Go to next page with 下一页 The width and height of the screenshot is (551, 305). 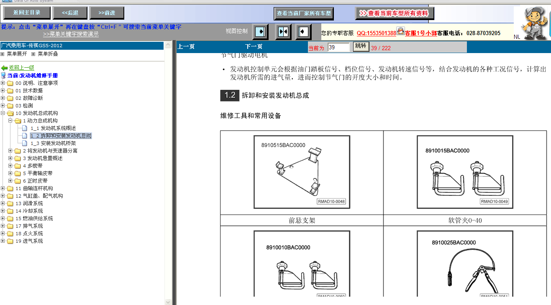254,47
